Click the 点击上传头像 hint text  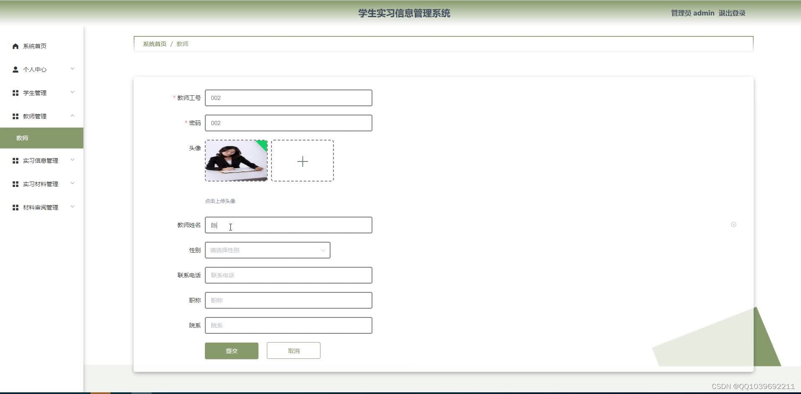(x=220, y=201)
